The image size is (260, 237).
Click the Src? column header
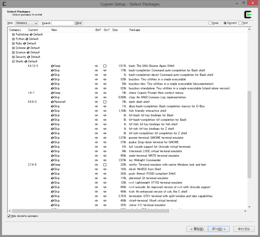click(x=107, y=30)
